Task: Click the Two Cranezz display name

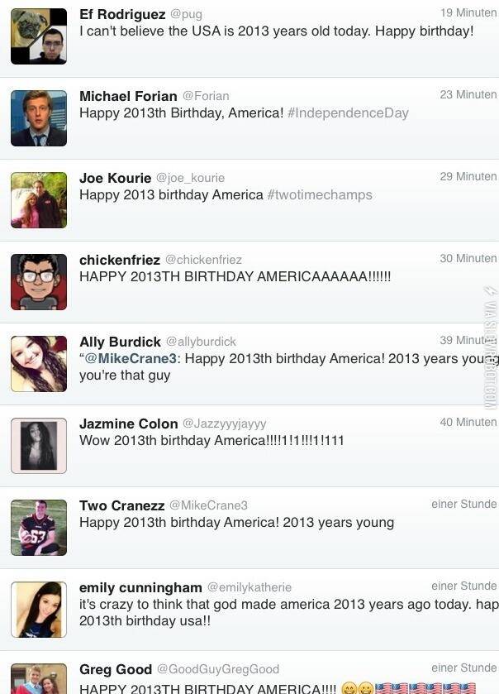Action: click(x=122, y=505)
